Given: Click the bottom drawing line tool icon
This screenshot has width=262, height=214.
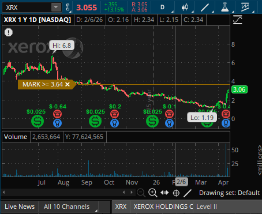Looking at the screenshot, I should tap(188, 193).
